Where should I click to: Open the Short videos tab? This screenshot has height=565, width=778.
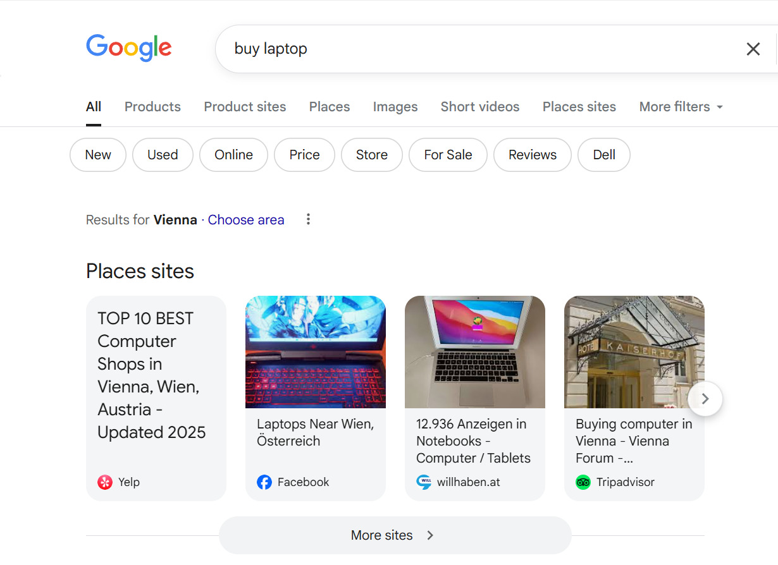(x=480, y=107)
